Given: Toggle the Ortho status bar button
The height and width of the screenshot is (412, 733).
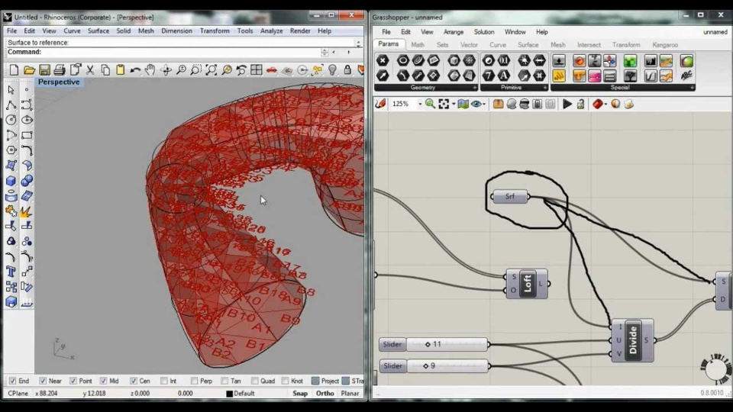Looking at the screenshot, I should pos(325,394).
